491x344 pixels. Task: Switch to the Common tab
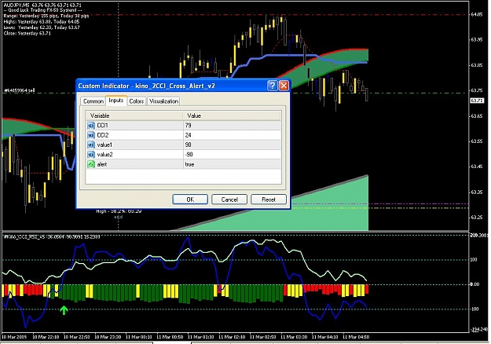[93, 101]
